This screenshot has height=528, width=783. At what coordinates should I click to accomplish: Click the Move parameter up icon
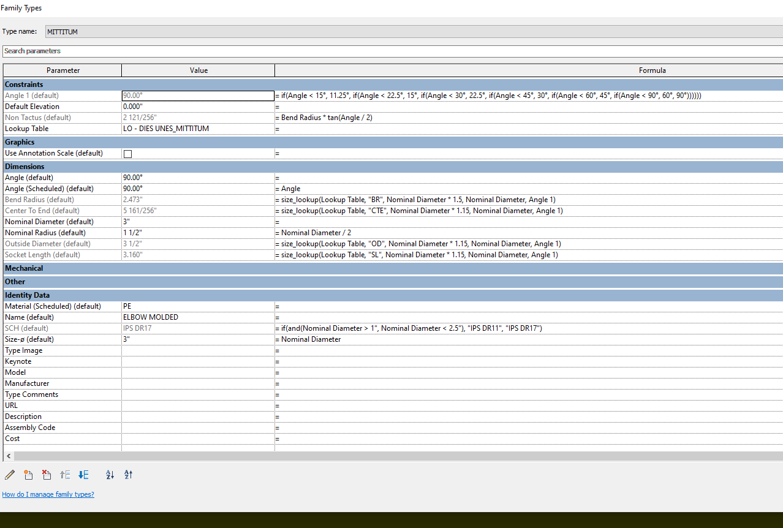65,475
